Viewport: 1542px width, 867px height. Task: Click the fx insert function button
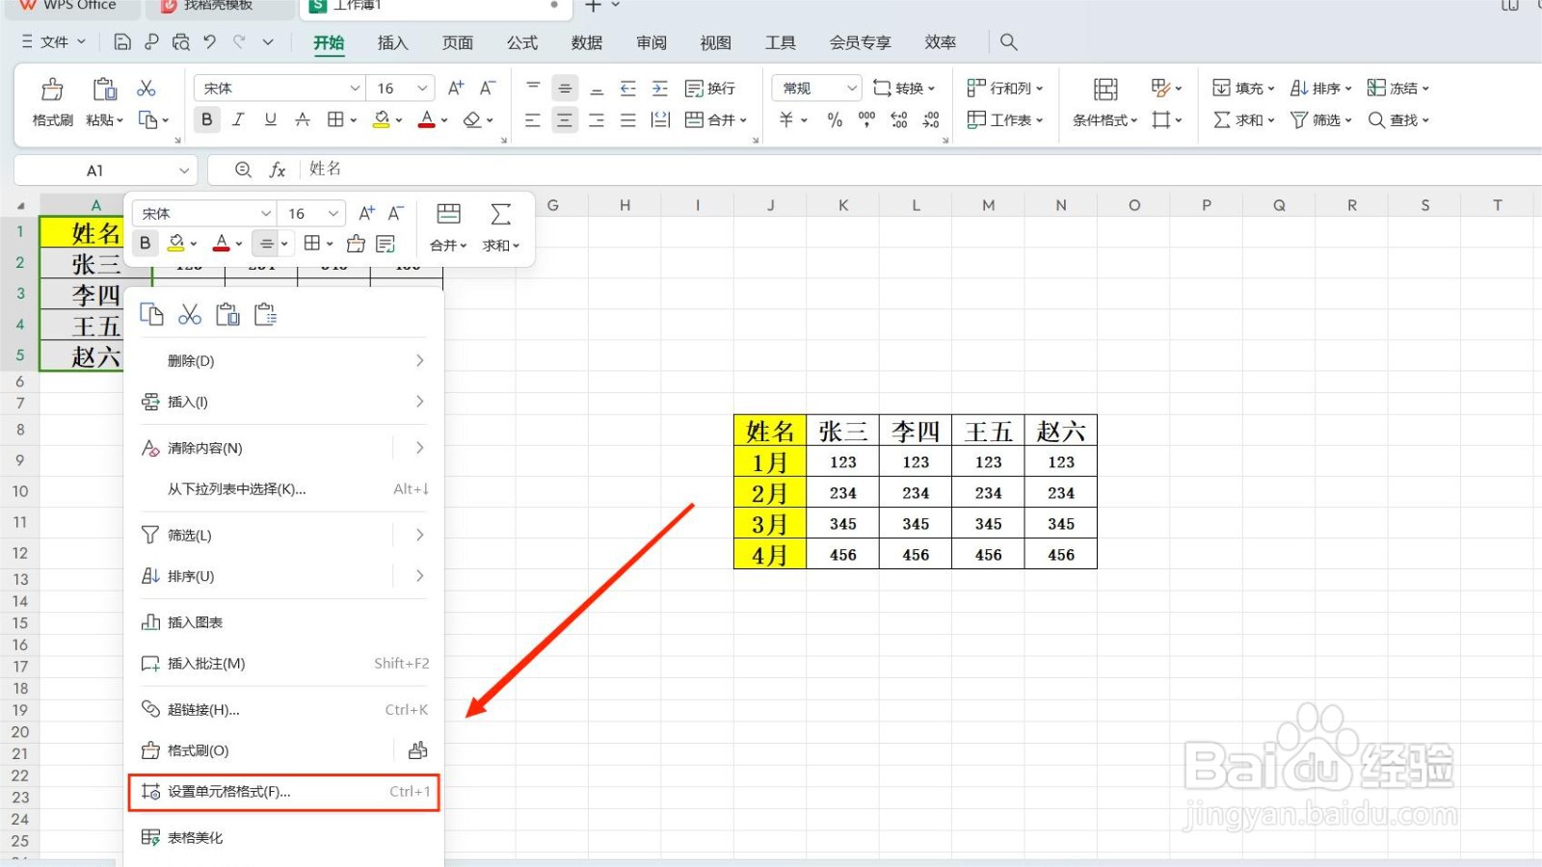click(x=278, y=170)
